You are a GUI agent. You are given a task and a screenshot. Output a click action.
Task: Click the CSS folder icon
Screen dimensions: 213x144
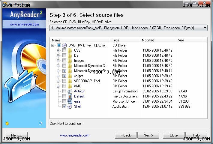[x=70, y=50]
